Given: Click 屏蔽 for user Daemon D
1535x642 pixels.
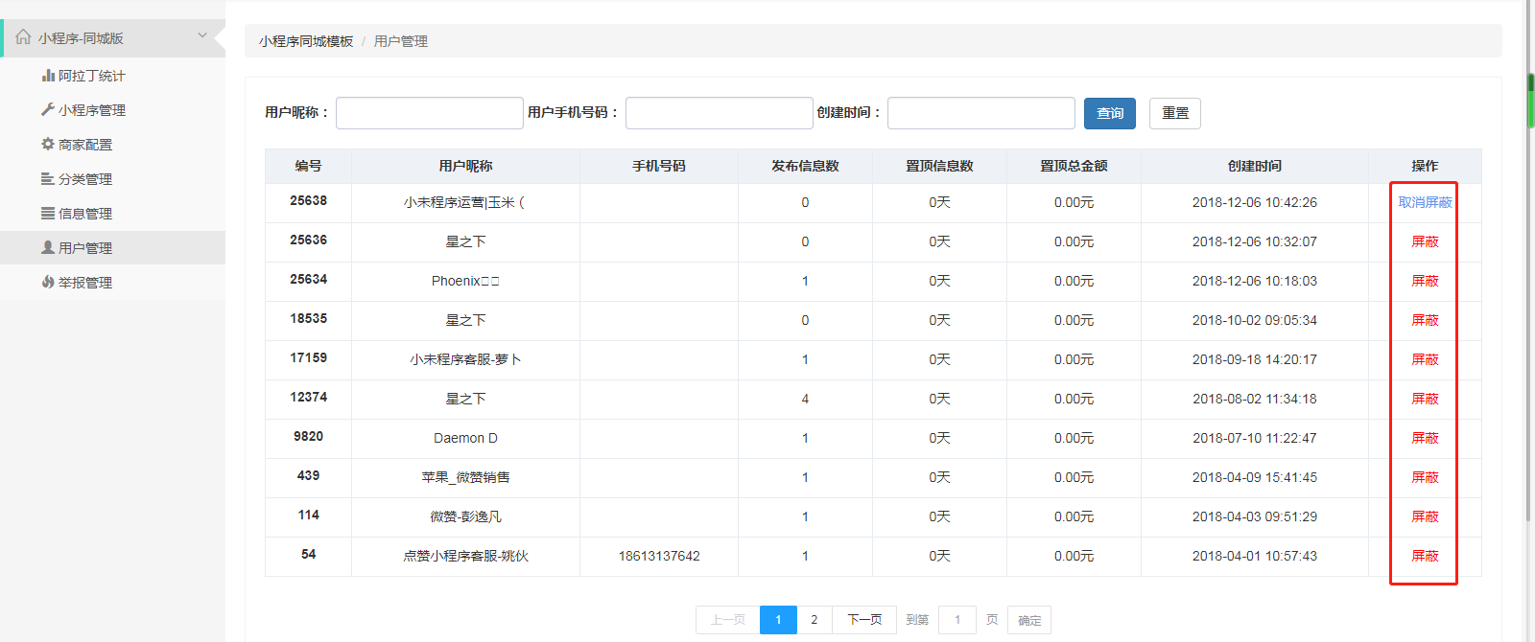Looking at the screenshot, I should click(x=1425, y=438).
